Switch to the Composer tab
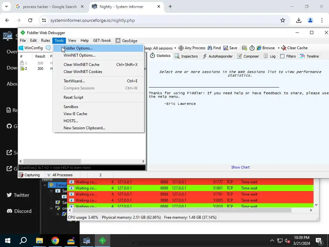Viewport: 329px width, 247px height. (x=248, y=56)
